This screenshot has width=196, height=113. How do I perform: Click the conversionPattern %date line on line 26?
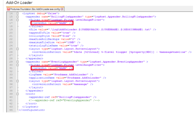pyautogui.click(x=112, y=52)
